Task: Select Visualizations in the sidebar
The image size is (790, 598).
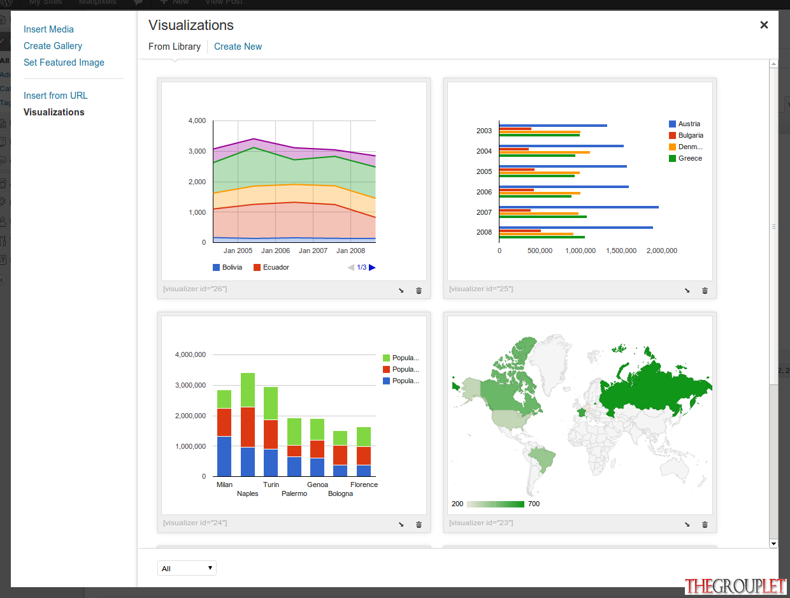Action: pyautogui.click(x=54, y=112)
